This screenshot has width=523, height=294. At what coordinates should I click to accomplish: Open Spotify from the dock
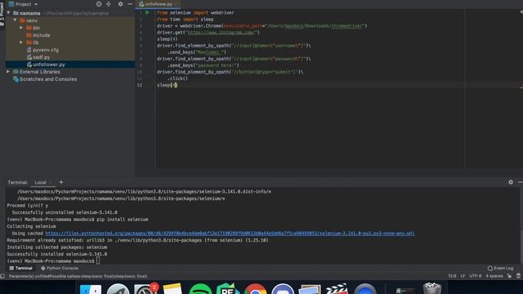click(x=200, y=289)
